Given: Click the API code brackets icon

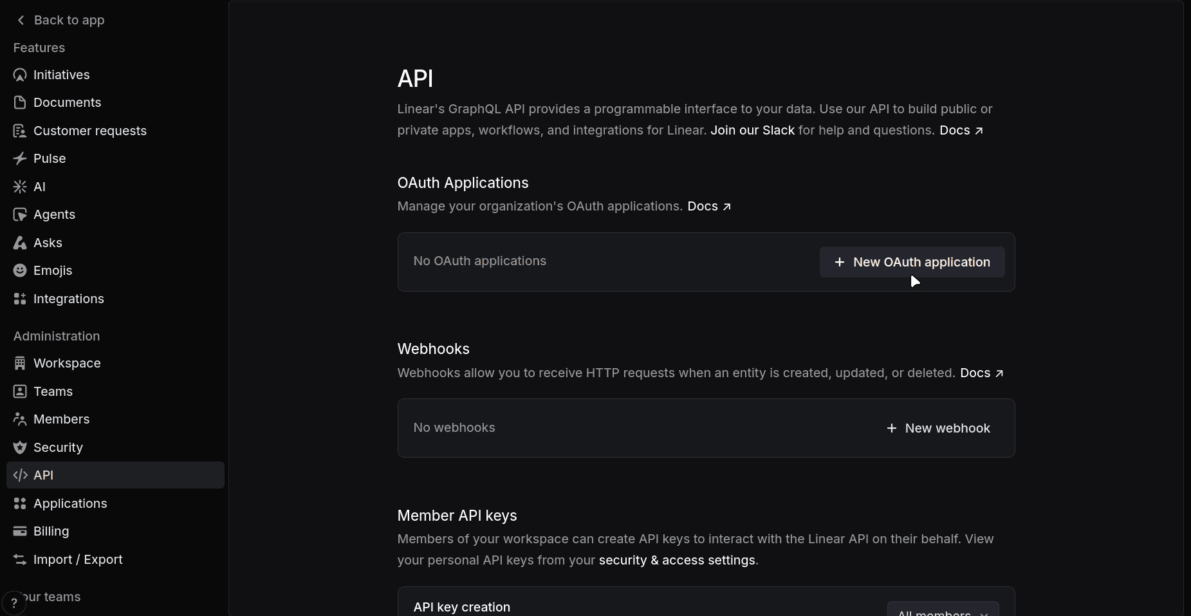Looking at the screenshot, I should point(20,475).
